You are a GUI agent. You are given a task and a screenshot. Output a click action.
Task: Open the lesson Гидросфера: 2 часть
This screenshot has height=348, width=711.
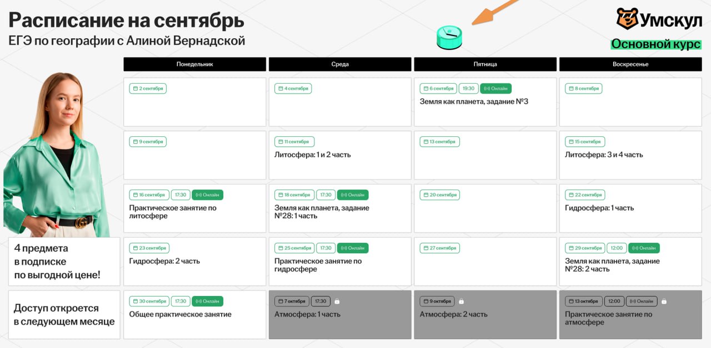[x=164, y=261]
